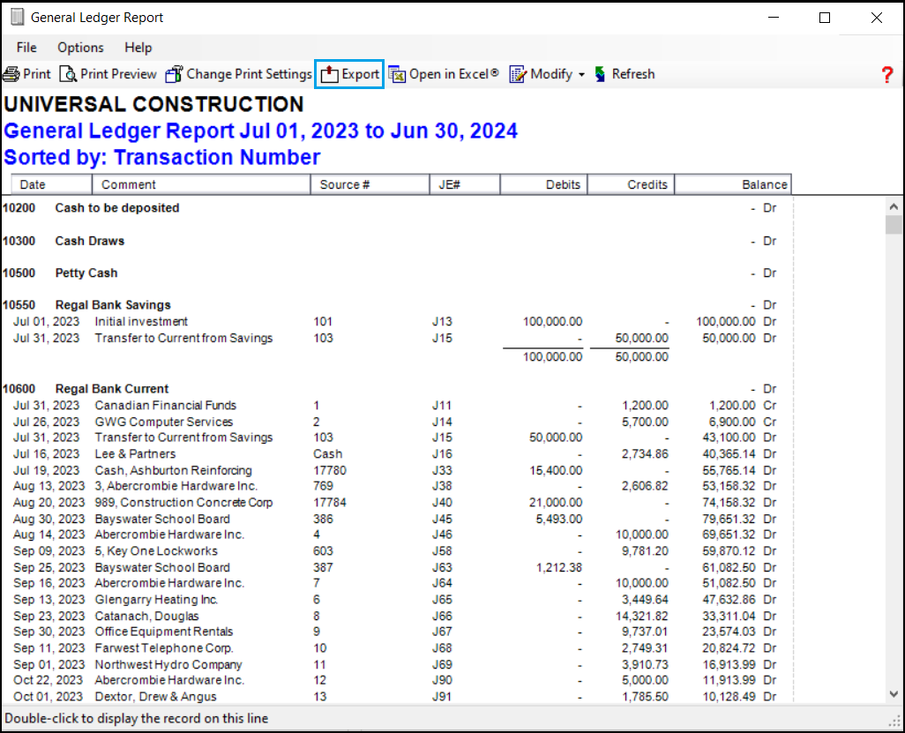Click the Comment column header
Image resolution: width=905 pixels, height=733 pixels.
(201, 184)
